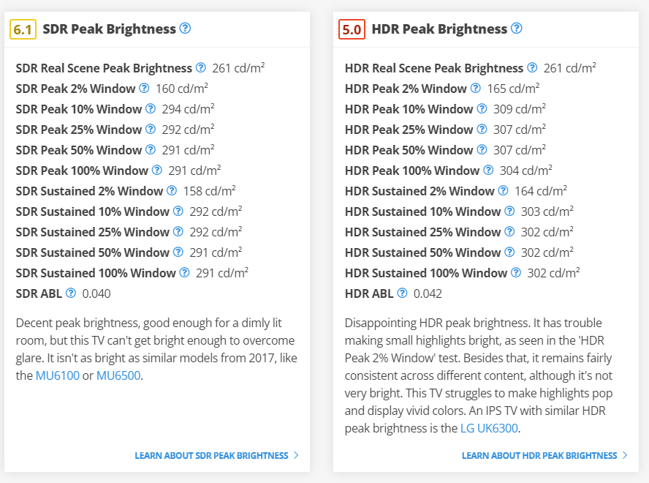This screenshot has width=649, height=483.
Task: Show help for HDR Peak 10% Window
Action: point(482,109)
